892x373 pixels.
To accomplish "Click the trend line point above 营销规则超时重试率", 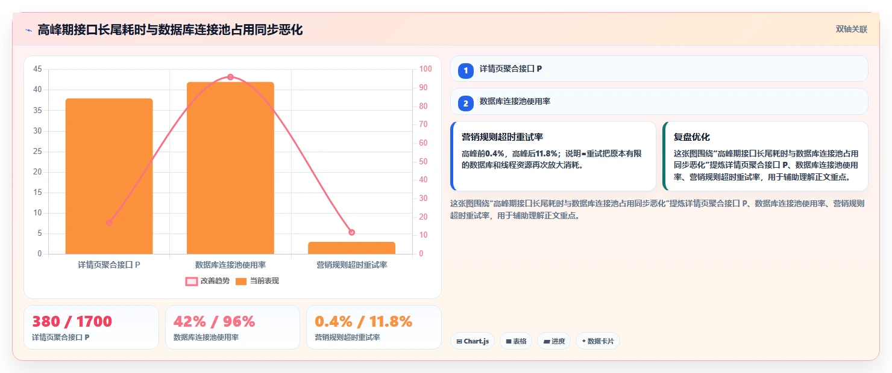I will pos(352,232).
